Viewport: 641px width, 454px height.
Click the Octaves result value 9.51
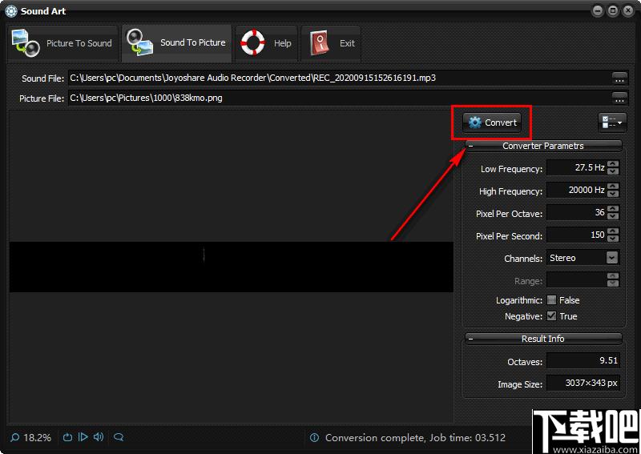coord(583,361)
